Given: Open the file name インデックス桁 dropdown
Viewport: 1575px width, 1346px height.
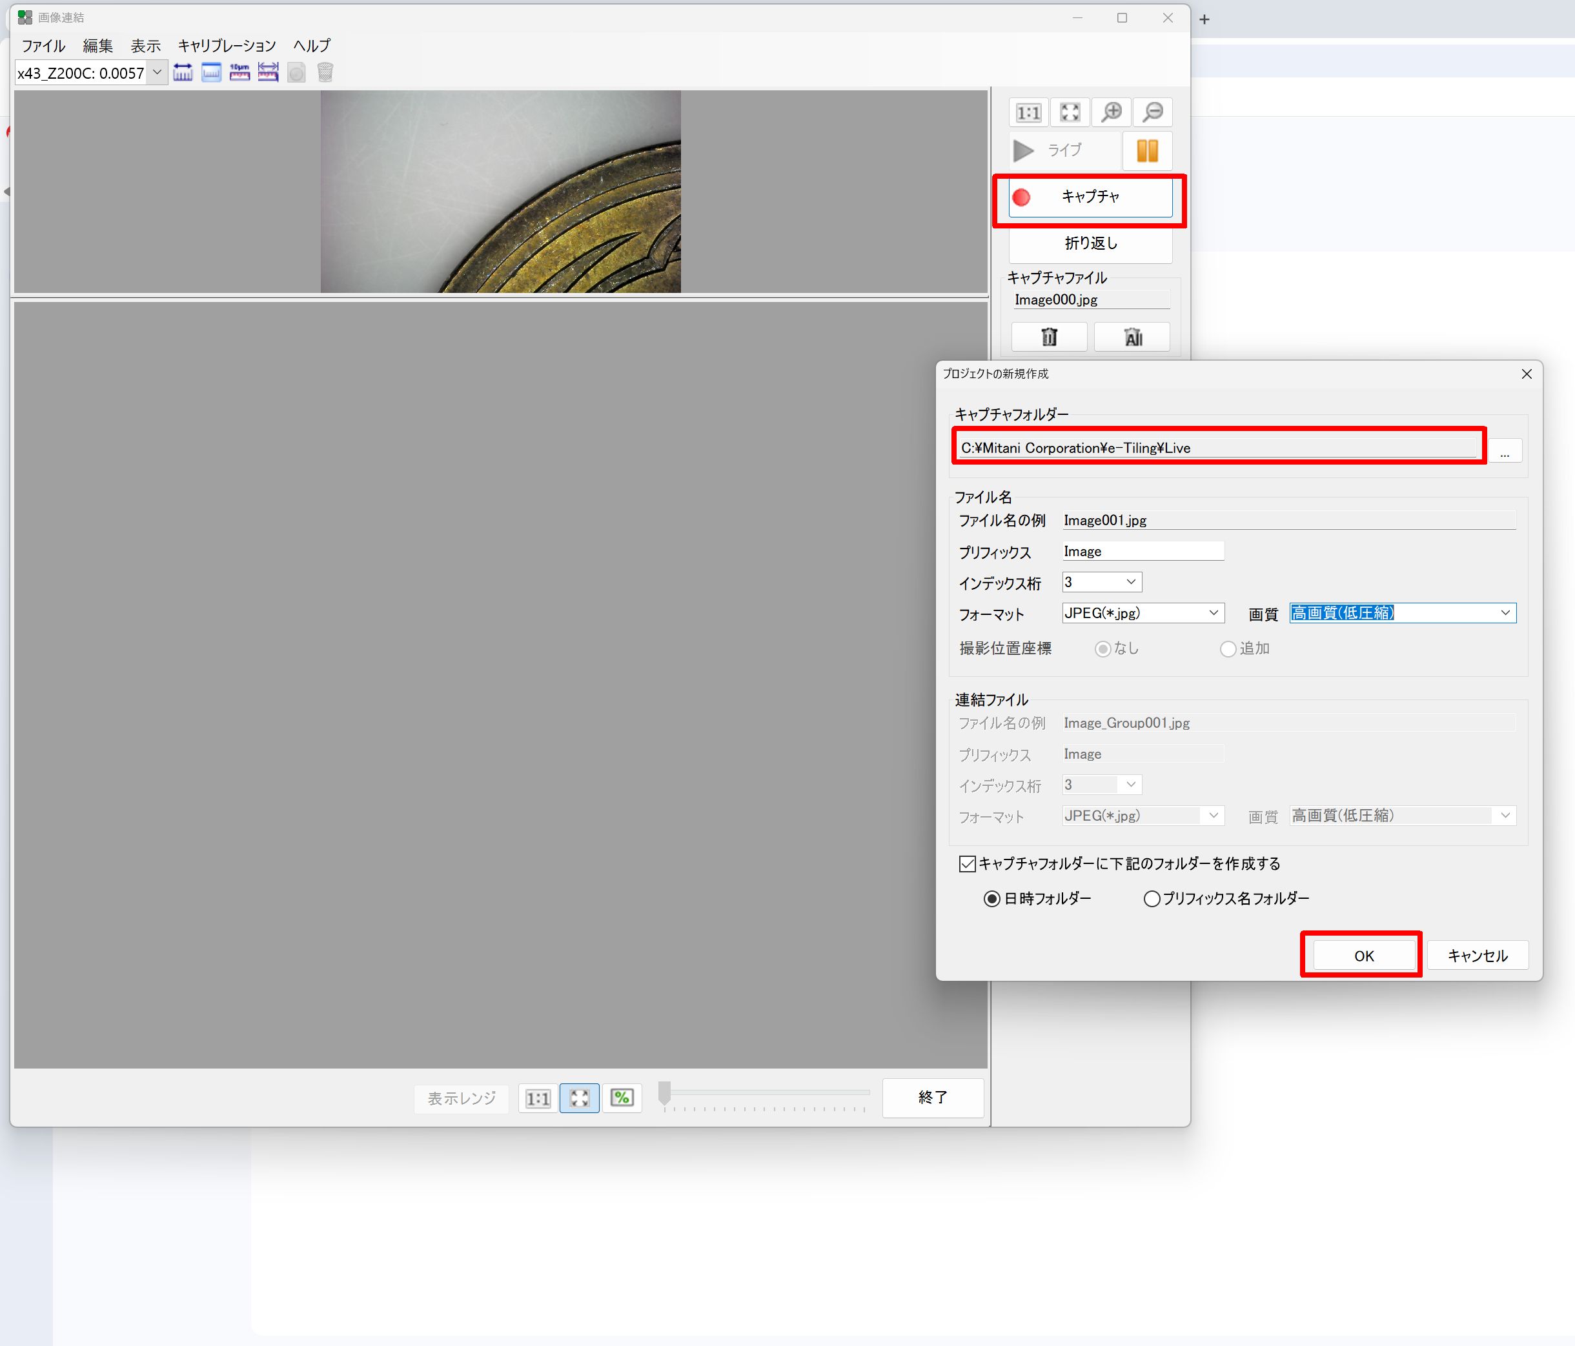Looking at the screenshot, I should (1131, 582).
